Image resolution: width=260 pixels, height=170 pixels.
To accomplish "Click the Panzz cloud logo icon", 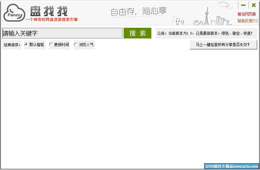I will point(14,13).
